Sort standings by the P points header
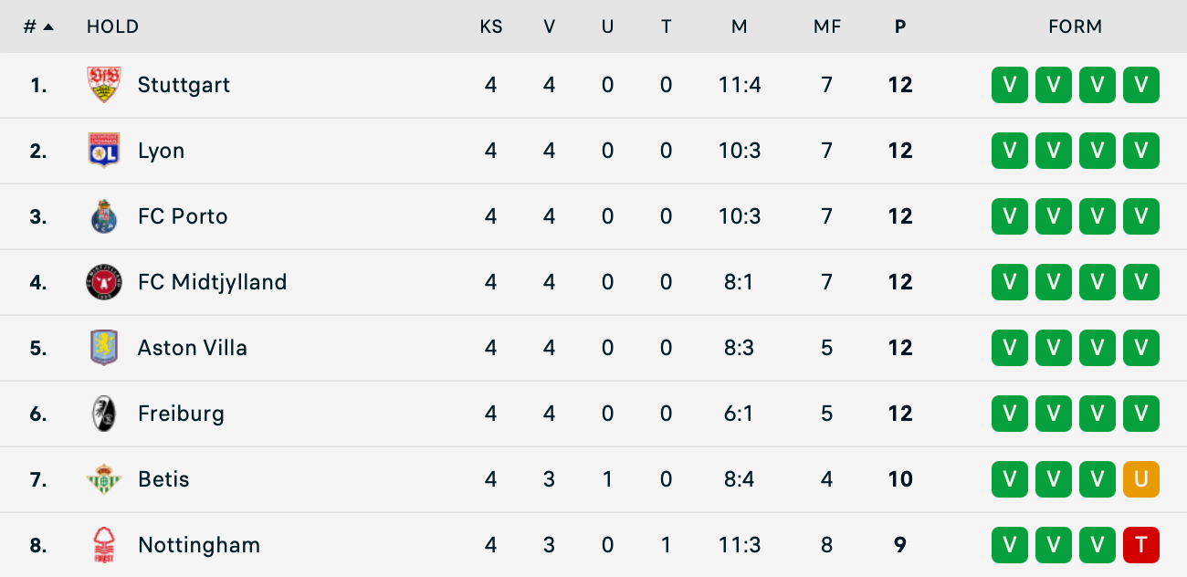 (900, 26)
